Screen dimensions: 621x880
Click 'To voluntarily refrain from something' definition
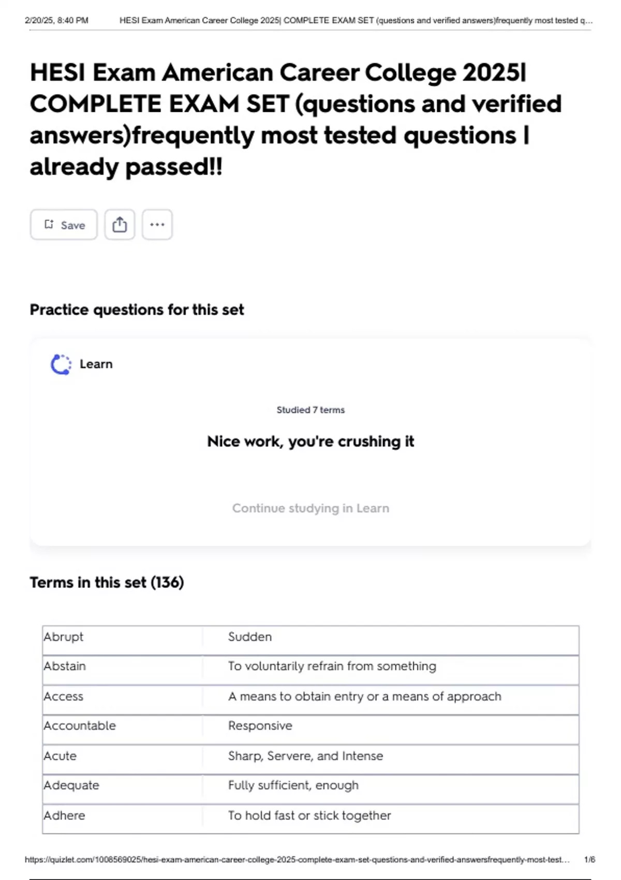[332, 666]
